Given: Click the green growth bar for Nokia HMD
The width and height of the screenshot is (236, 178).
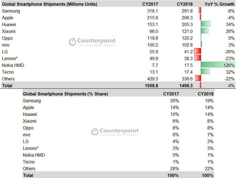Looking at the screenshot, I should pyautogui.click(x=218, y=65).
